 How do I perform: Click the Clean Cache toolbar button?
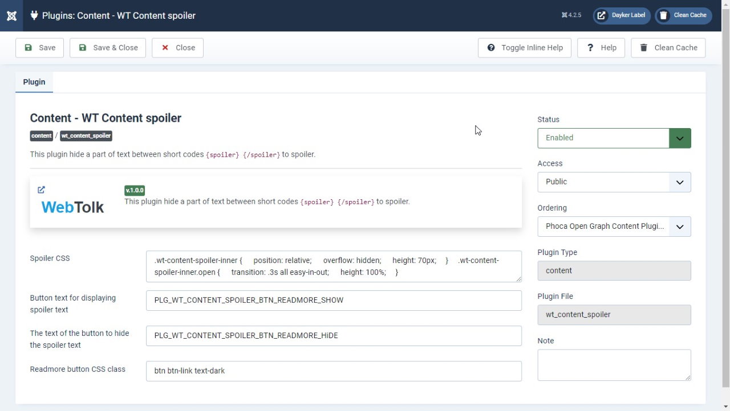coord(668,48)
